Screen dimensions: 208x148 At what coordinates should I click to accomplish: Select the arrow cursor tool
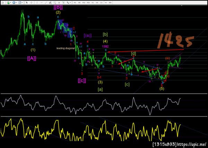pos(27,3)
